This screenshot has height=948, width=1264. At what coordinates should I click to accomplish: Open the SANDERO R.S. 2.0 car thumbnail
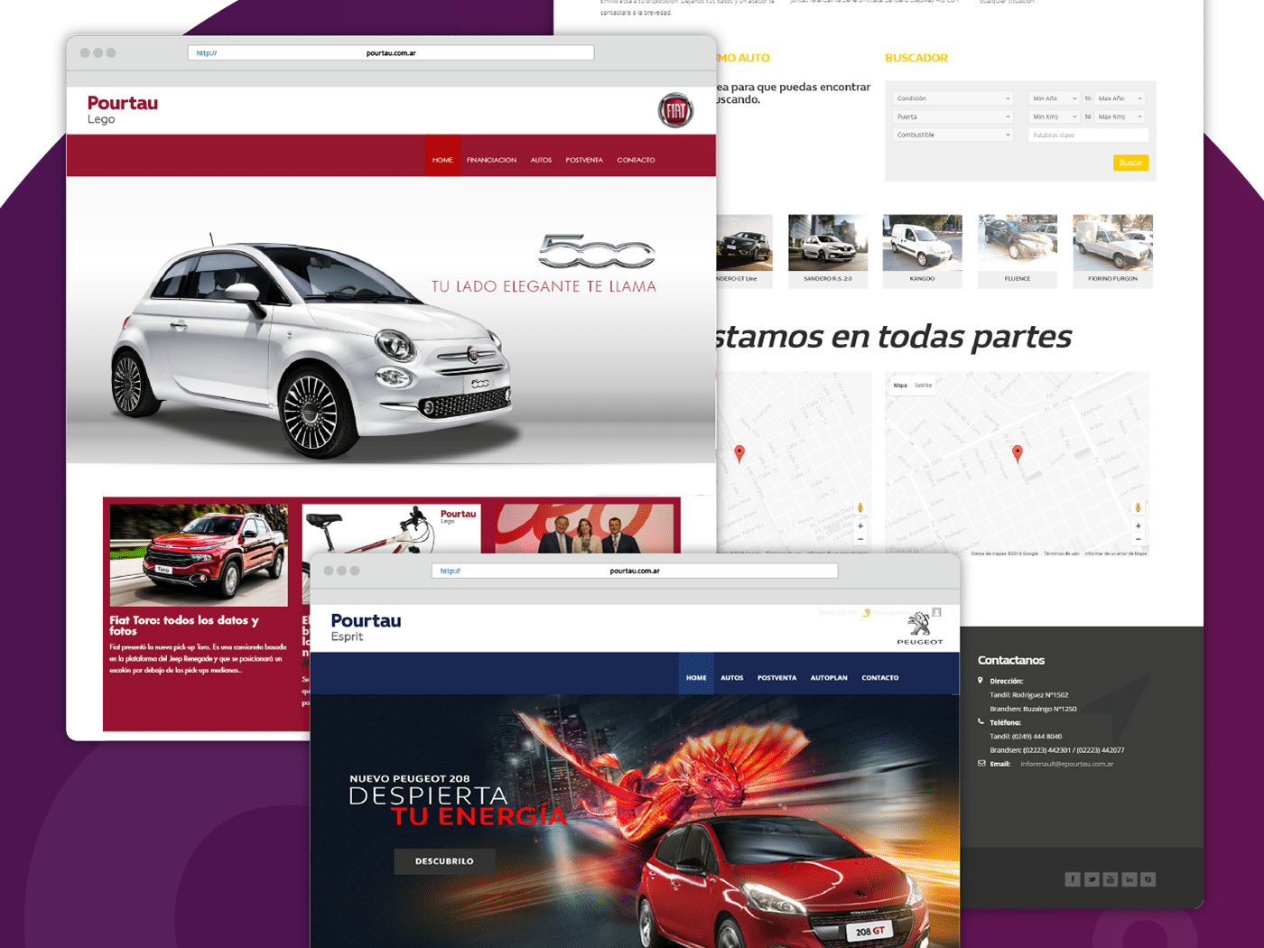(828, 251)
